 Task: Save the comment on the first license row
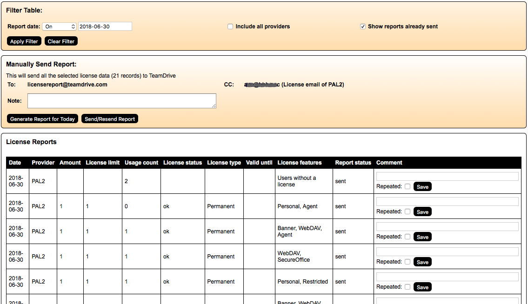tap(422, 186)
